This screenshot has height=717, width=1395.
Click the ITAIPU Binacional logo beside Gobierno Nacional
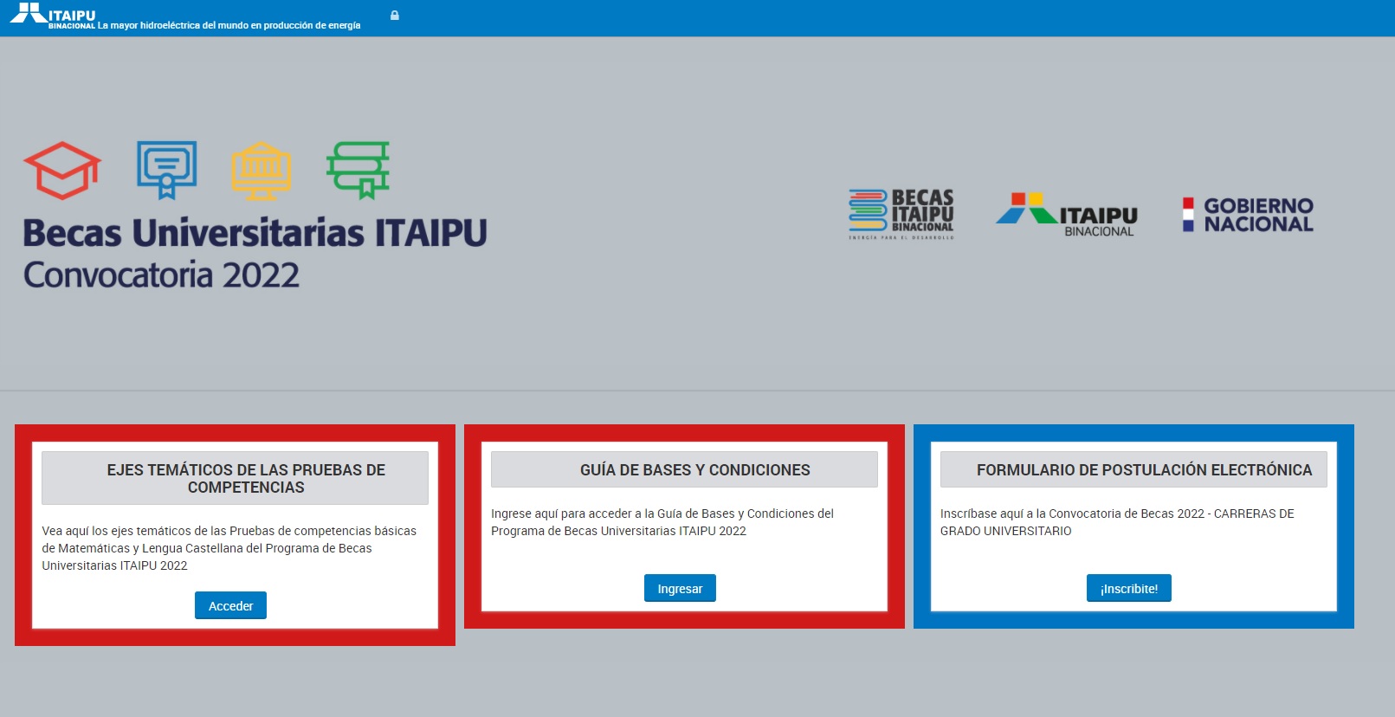[1066, 214]
